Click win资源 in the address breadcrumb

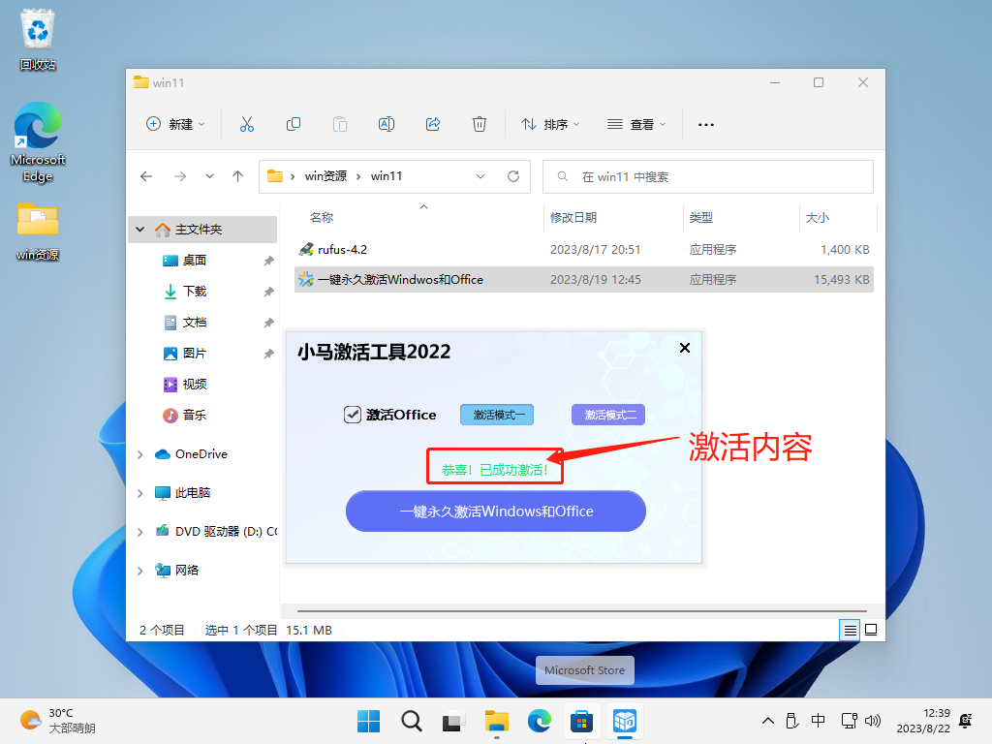click(x=325, y=176)
